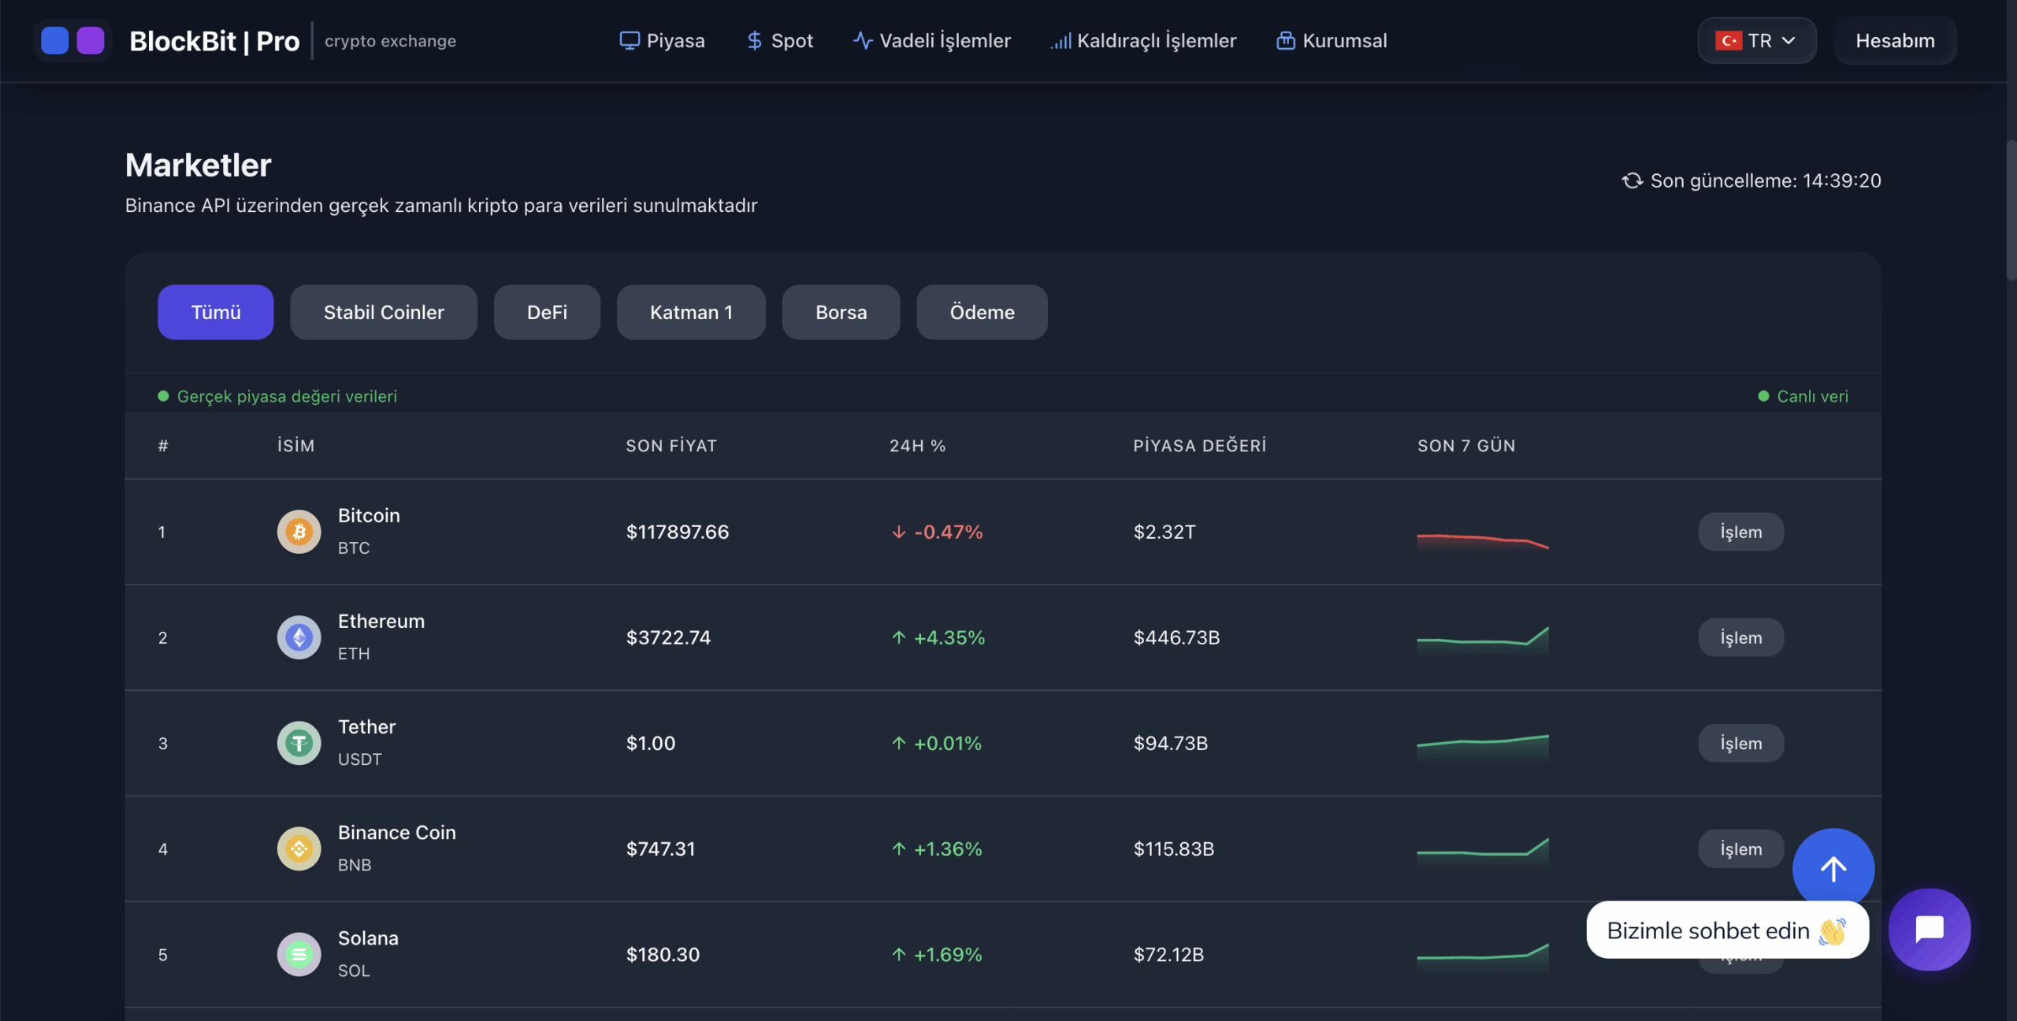2017x1021 pixels.
Task: Click İşlem button for Bitcoin
Action: 1740,532
